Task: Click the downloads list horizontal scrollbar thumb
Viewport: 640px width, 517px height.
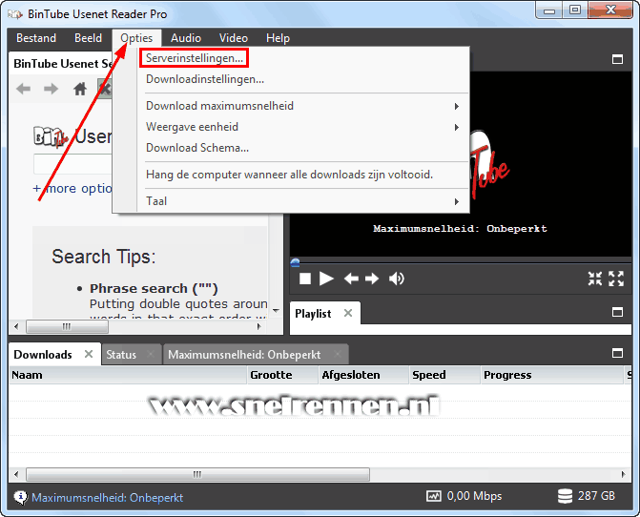Action: click(x=198, y=475)
